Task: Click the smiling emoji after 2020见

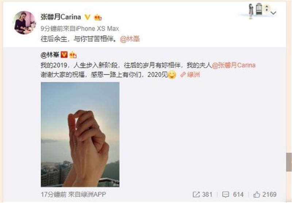Action: click(x=172, y=75)
